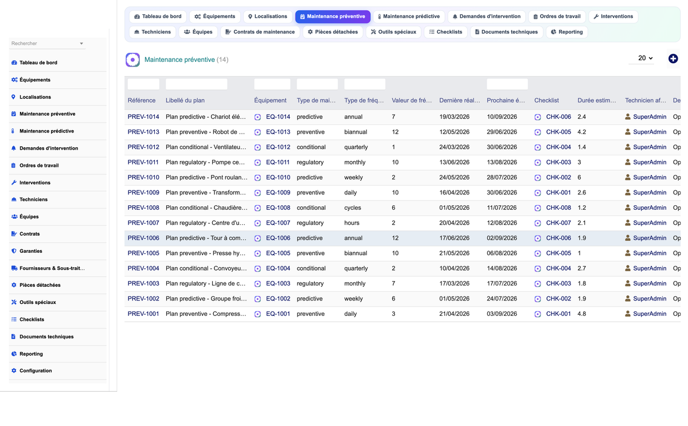Open Techniciens top tab
Viewport: 688px width, 426px height.
153,32
